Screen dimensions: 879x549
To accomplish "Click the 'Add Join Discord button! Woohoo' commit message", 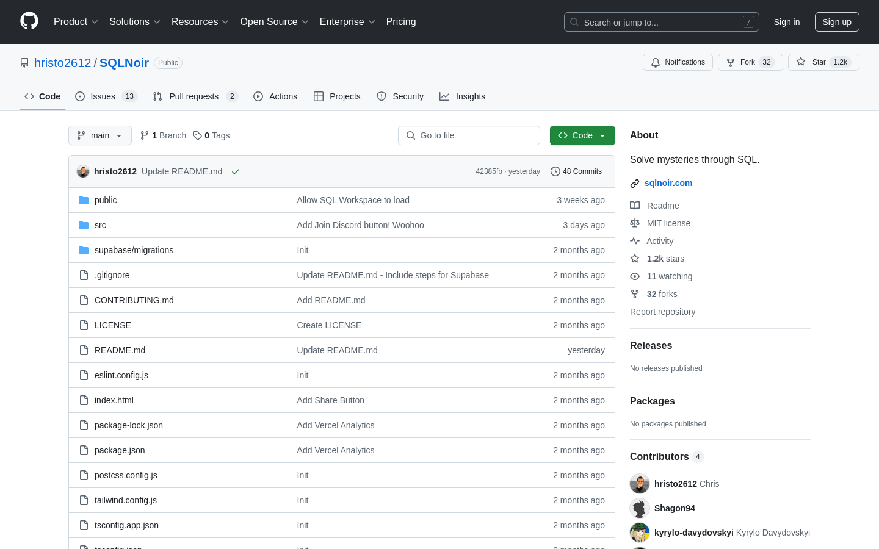I will coord(360,225).
